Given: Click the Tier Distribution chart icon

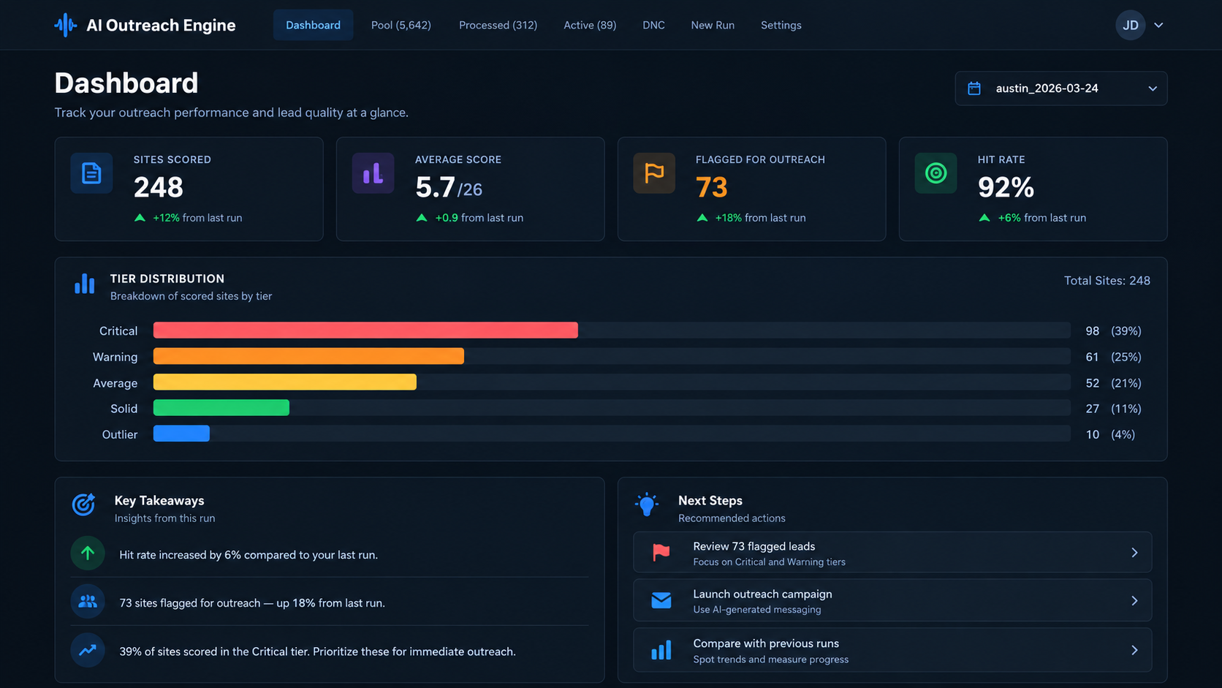Looking at the screenshot, I should coord(85,284).
